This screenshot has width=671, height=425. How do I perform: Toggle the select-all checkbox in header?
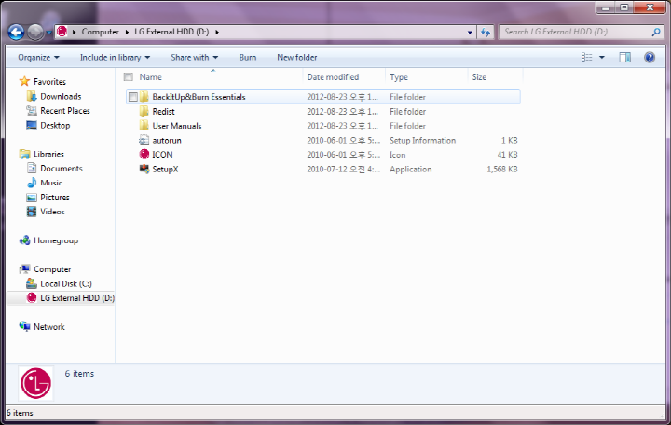[128, 77]
